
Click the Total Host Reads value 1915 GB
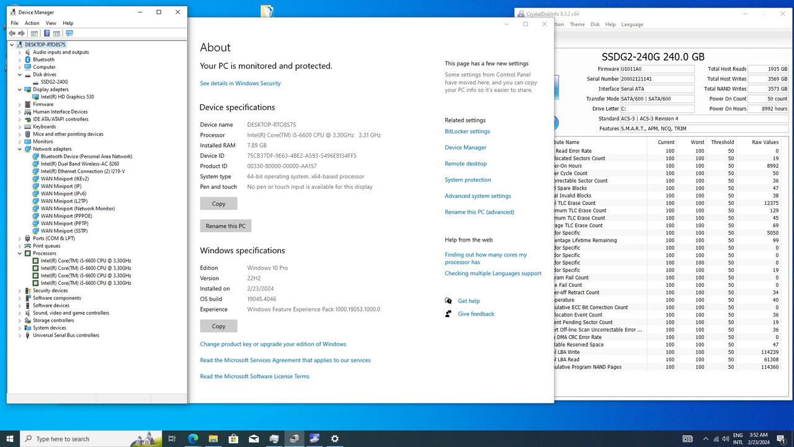768,69
